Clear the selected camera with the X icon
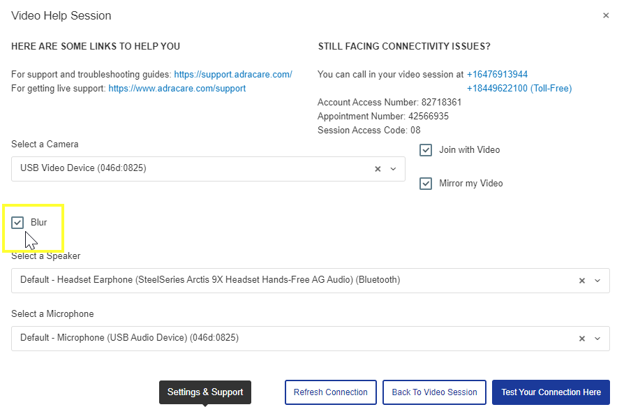 pos(378,169)
